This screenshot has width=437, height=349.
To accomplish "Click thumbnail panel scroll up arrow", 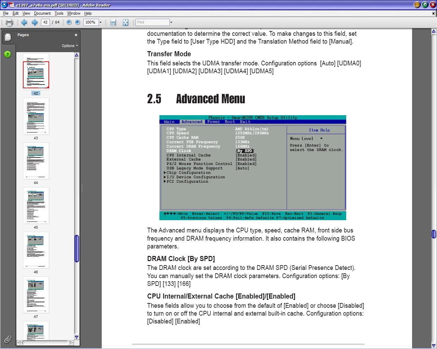I will coord(77,55).
